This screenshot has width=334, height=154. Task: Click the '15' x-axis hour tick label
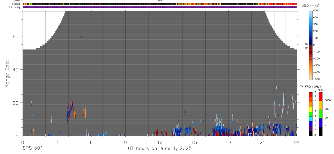click(194, 142)
